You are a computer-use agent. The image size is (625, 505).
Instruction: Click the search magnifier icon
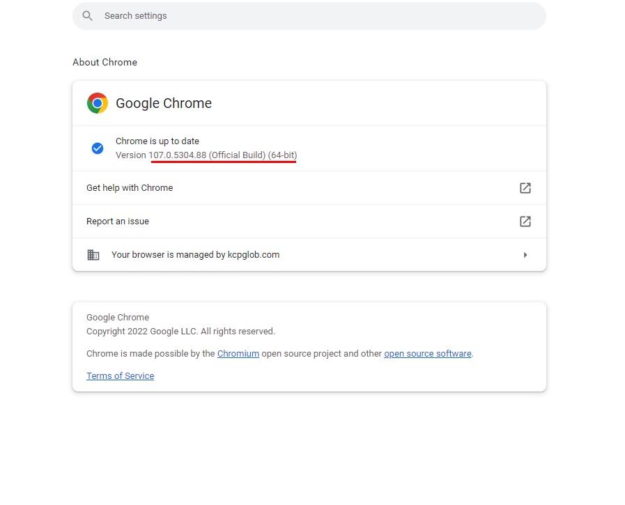pos(87,16)
